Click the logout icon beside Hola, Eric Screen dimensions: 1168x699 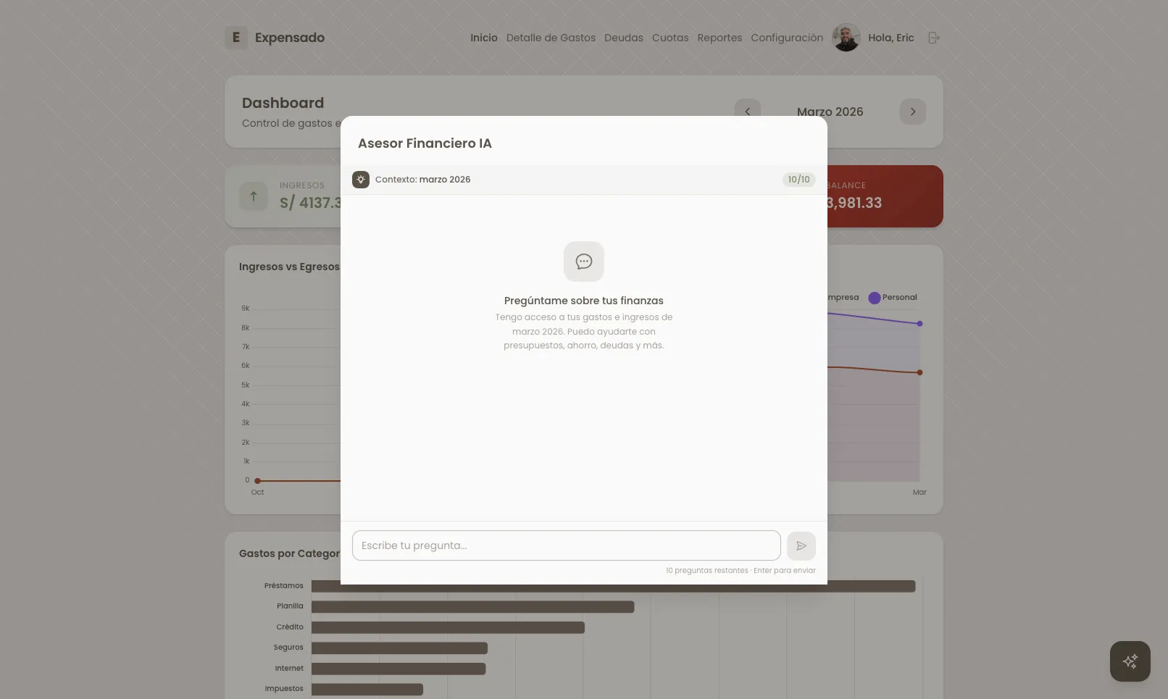point(934,37)
